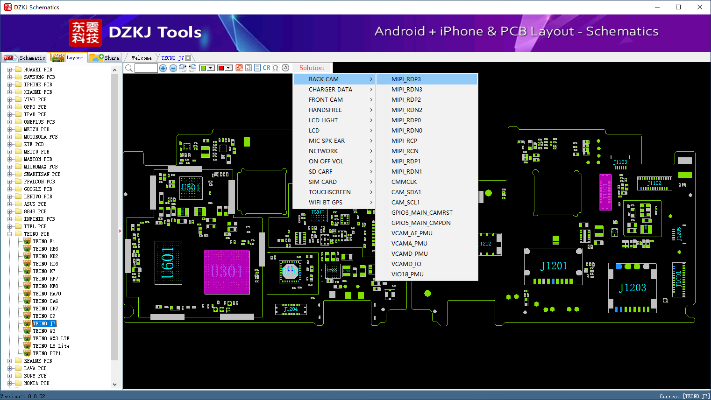
Task: Open the WIFI BT GPS submenu
Action: pos(334,203)
